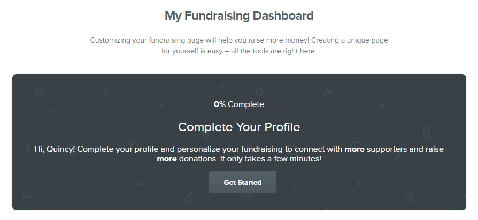Click the triangle outline left of Get Started
This screenshot has width=478, height=220.
point(188,198)
